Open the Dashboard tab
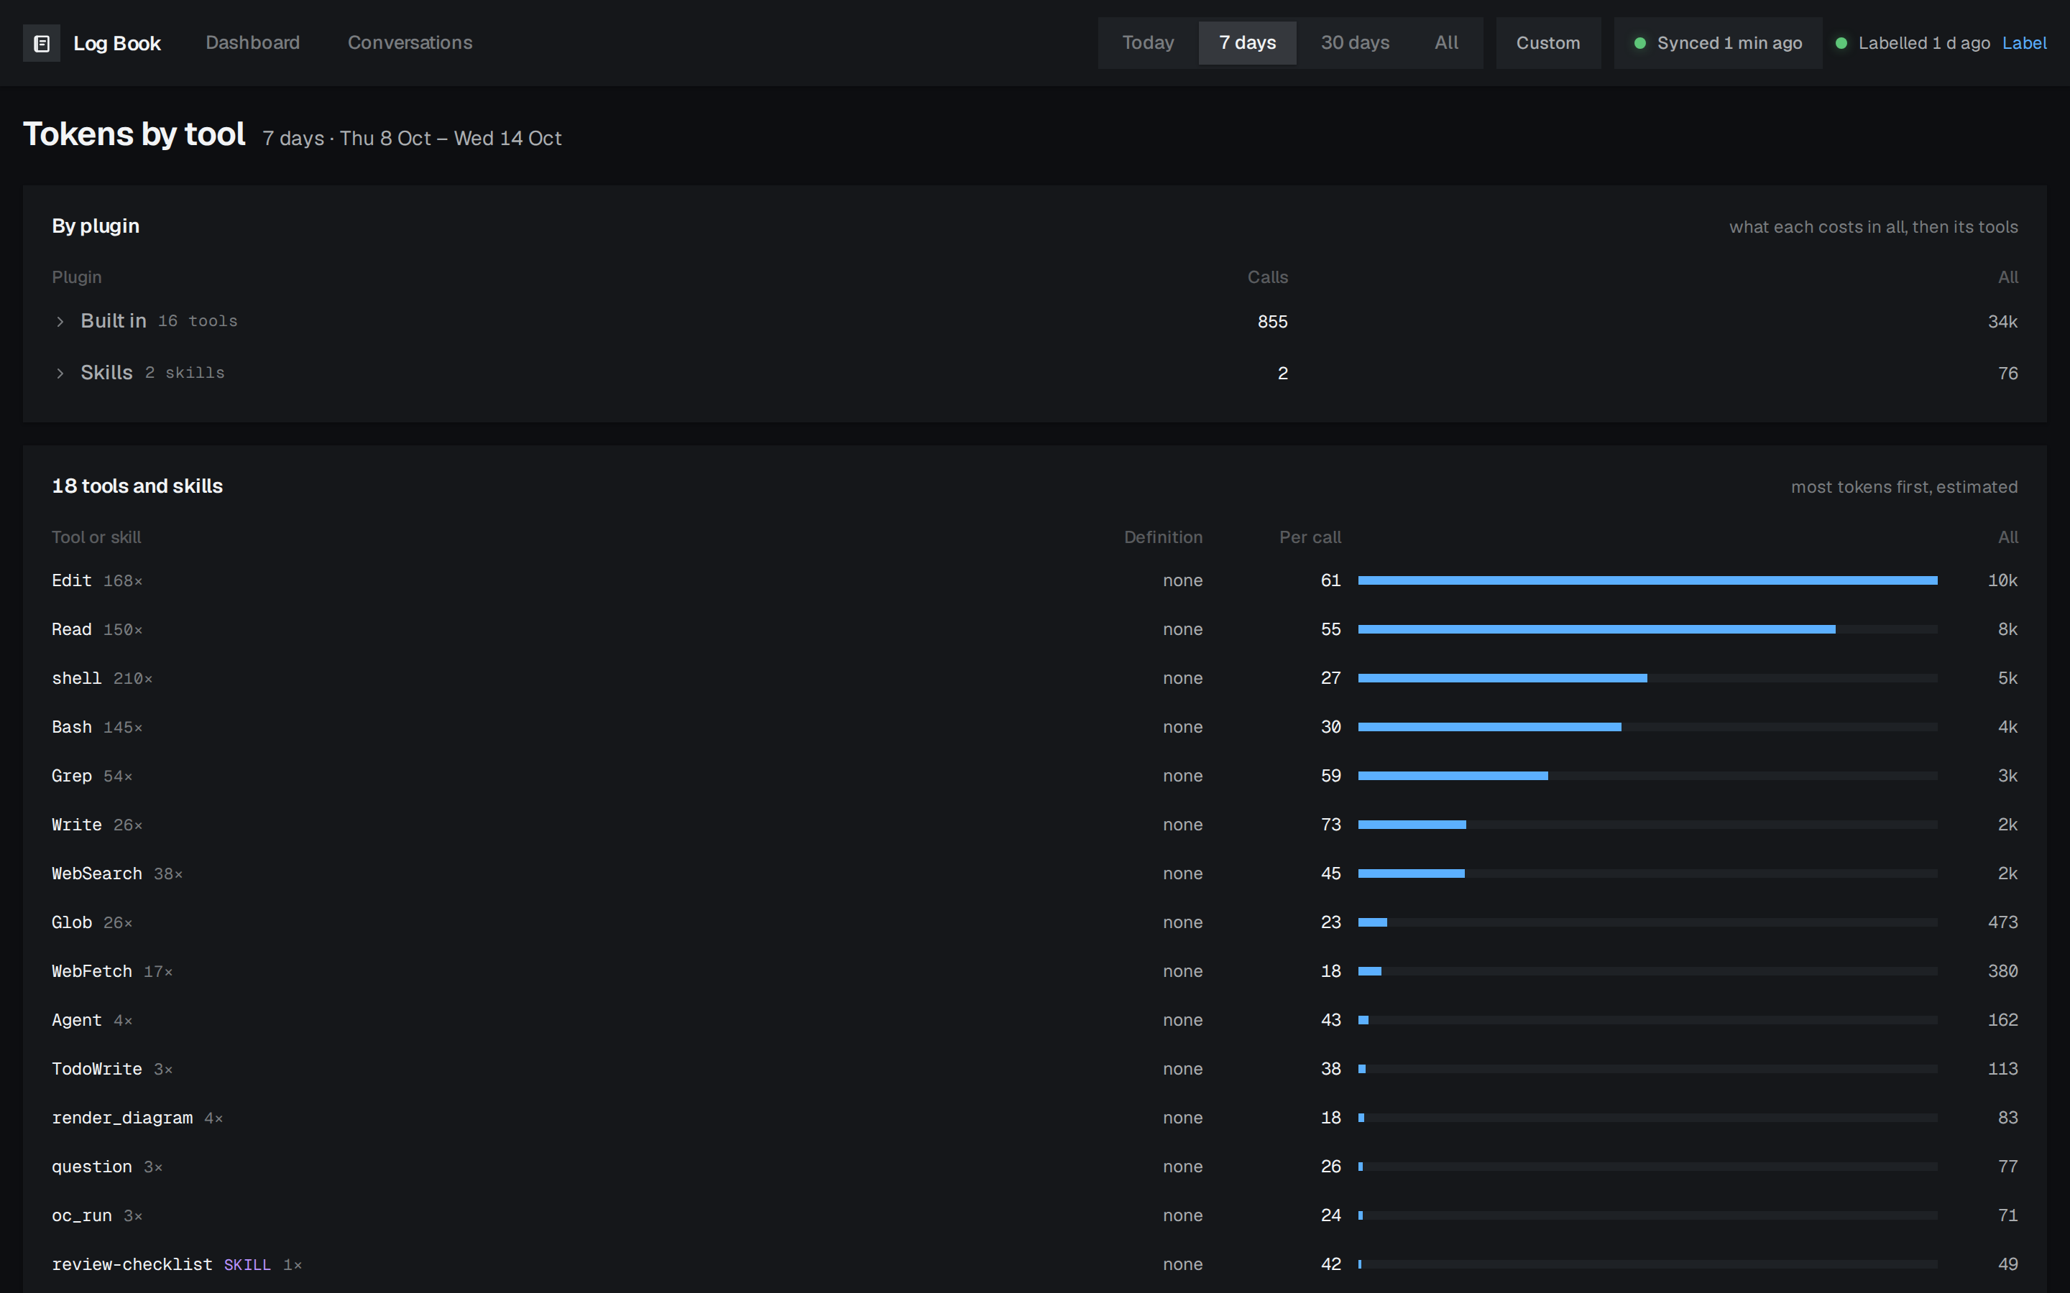 click(252, 43)
